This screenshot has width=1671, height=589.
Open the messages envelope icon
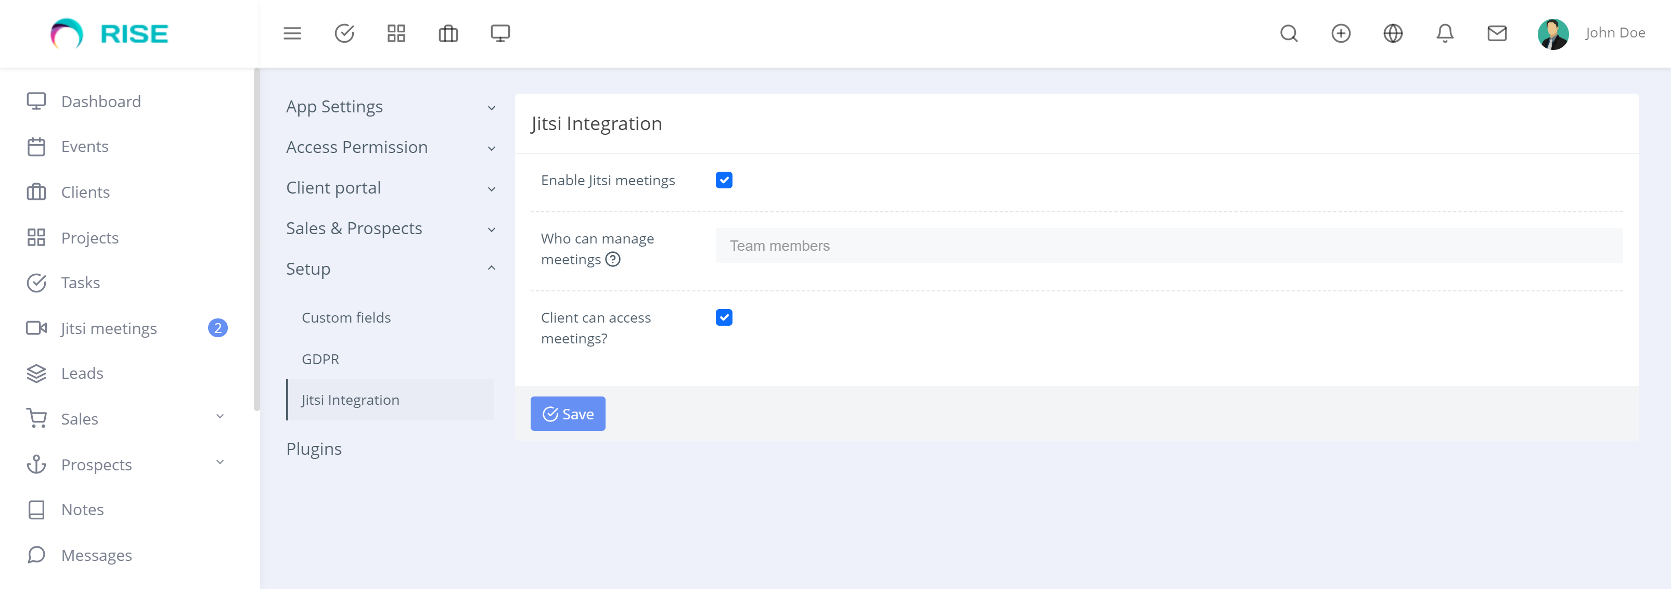coord(1496,33)
